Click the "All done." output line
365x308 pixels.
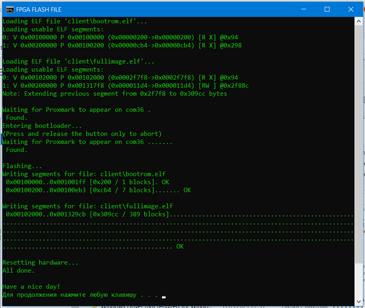click(19, 271)
